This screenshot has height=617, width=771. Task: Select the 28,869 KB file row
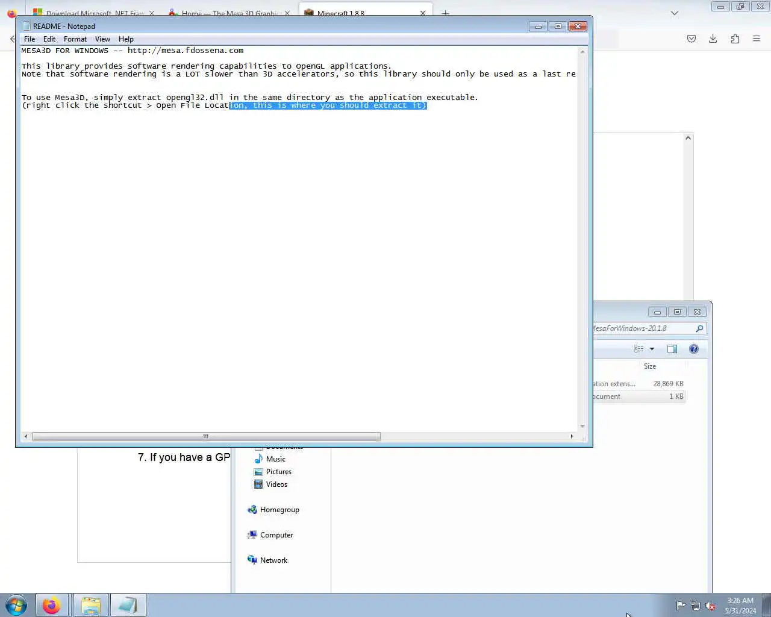638,384
